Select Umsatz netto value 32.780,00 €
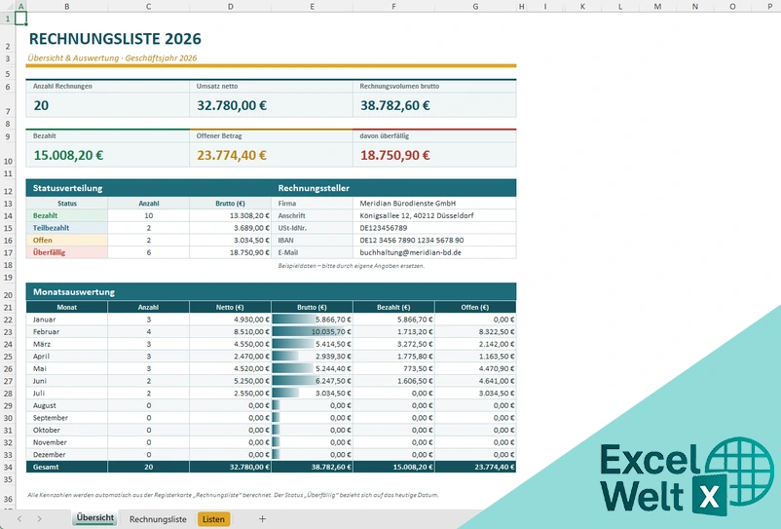Viewport: 781px width, 529px height. point(232,105)
